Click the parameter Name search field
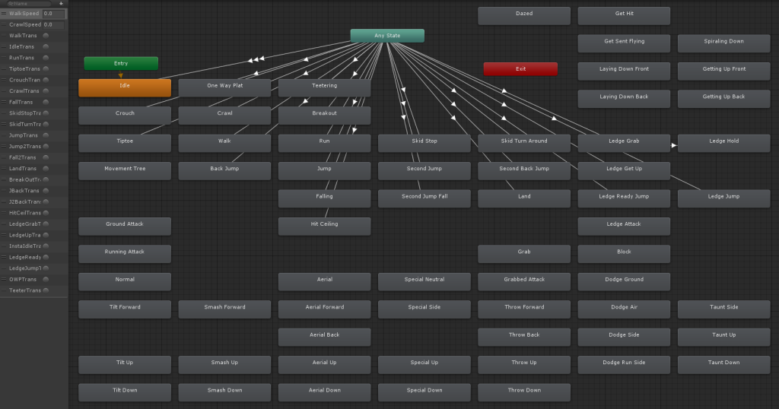 (x=29, y=4)
